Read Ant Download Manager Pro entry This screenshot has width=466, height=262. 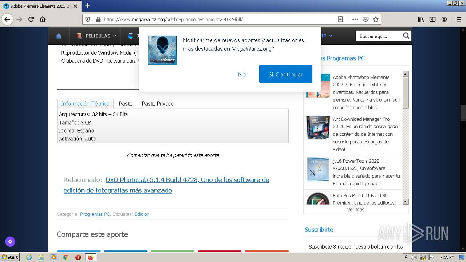[x=366, y=134]
